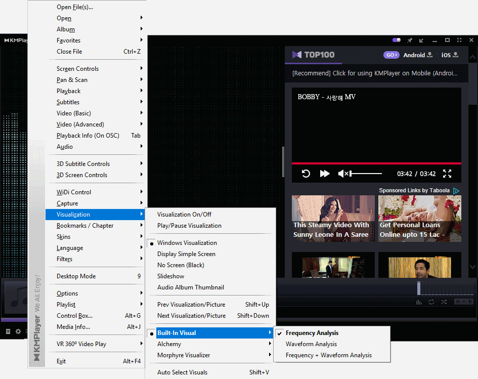This screenshot has height=379, width=478.
Task: Click Close File menu item
Action: point(95,52)
